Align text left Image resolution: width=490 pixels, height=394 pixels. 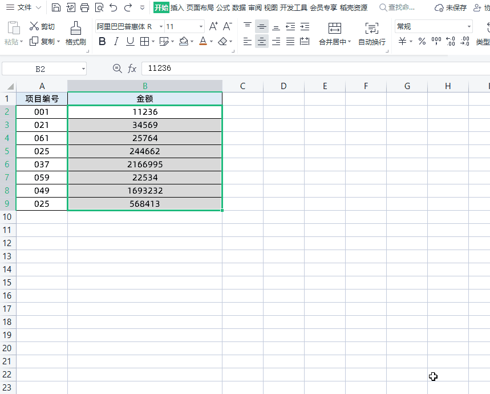tap(248, 41)
